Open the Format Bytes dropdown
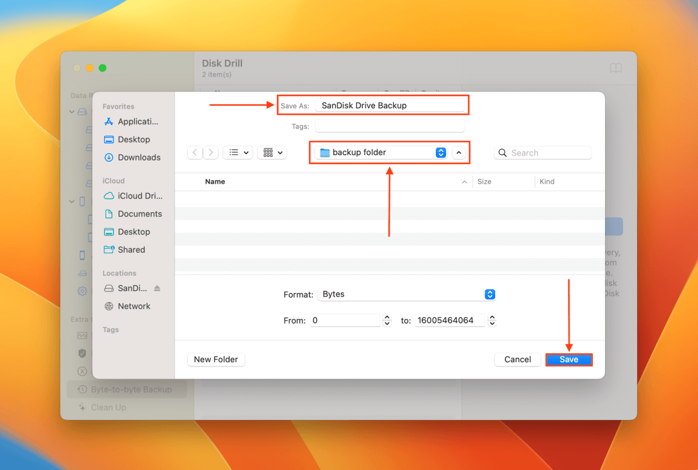This screenshot has width=698, height=470. coord(407,294)
